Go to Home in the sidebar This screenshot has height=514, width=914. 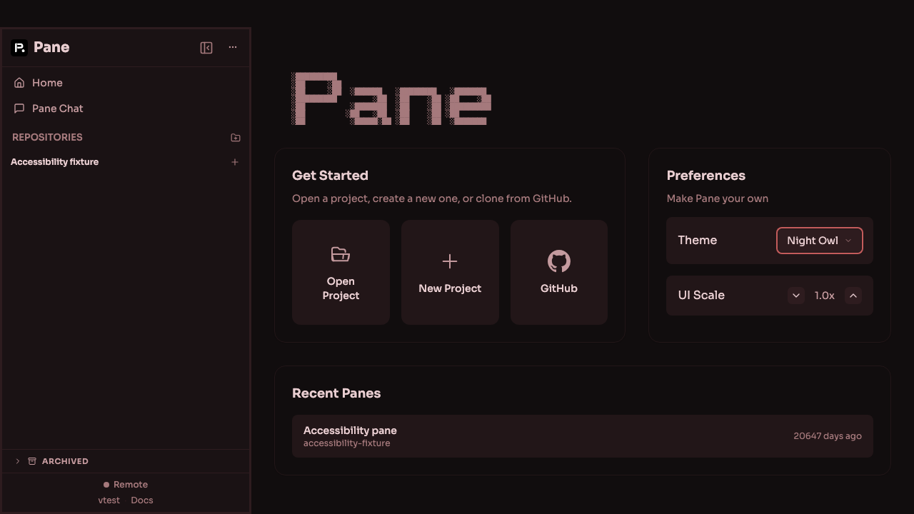point(126,83)
